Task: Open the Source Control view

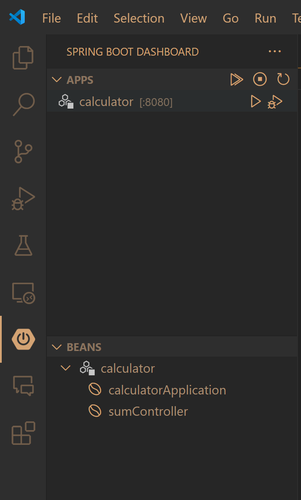Action: point(23,151)
